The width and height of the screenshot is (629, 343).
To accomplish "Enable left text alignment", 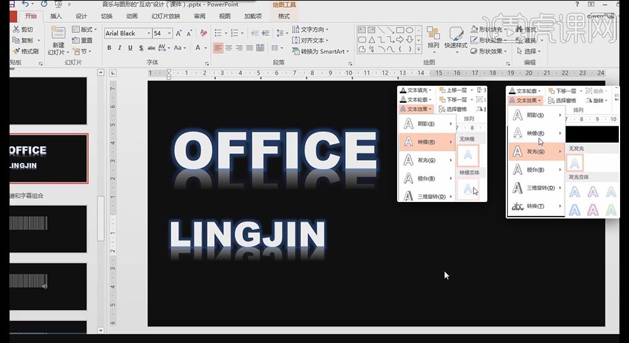I will 218,48.
